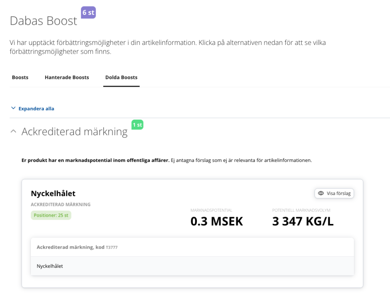Click the MARKNADSPOTENTIAL label

[x=211, y=211]
